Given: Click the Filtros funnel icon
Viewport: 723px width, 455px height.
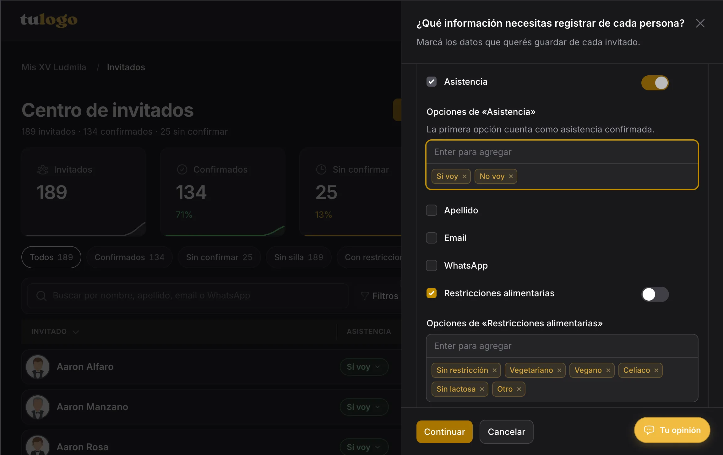Looking at the screenshot, I should click(365, 296).
